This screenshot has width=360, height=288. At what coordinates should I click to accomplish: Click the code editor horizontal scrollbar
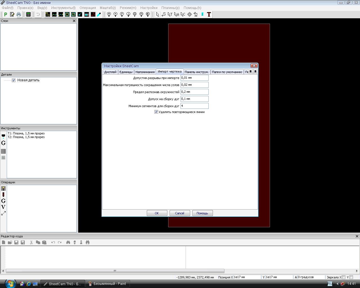[115, 271]
